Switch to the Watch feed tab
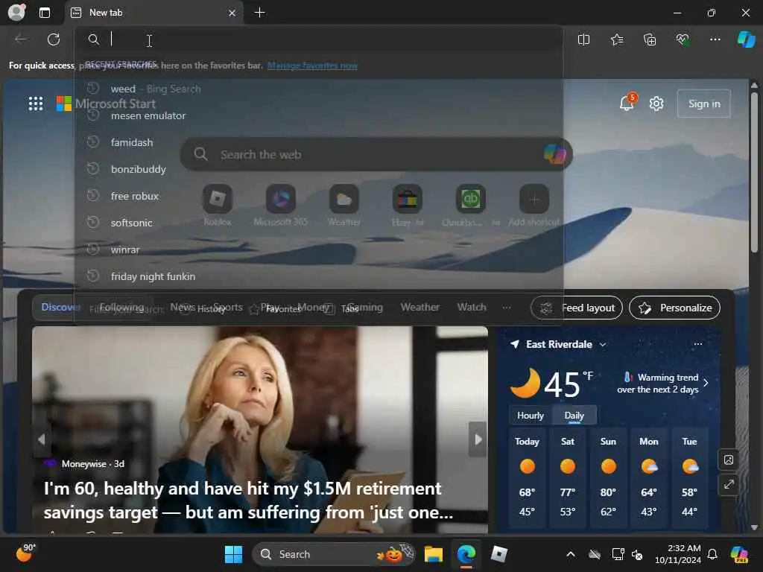Screen dimensions: 763x572 472,307
